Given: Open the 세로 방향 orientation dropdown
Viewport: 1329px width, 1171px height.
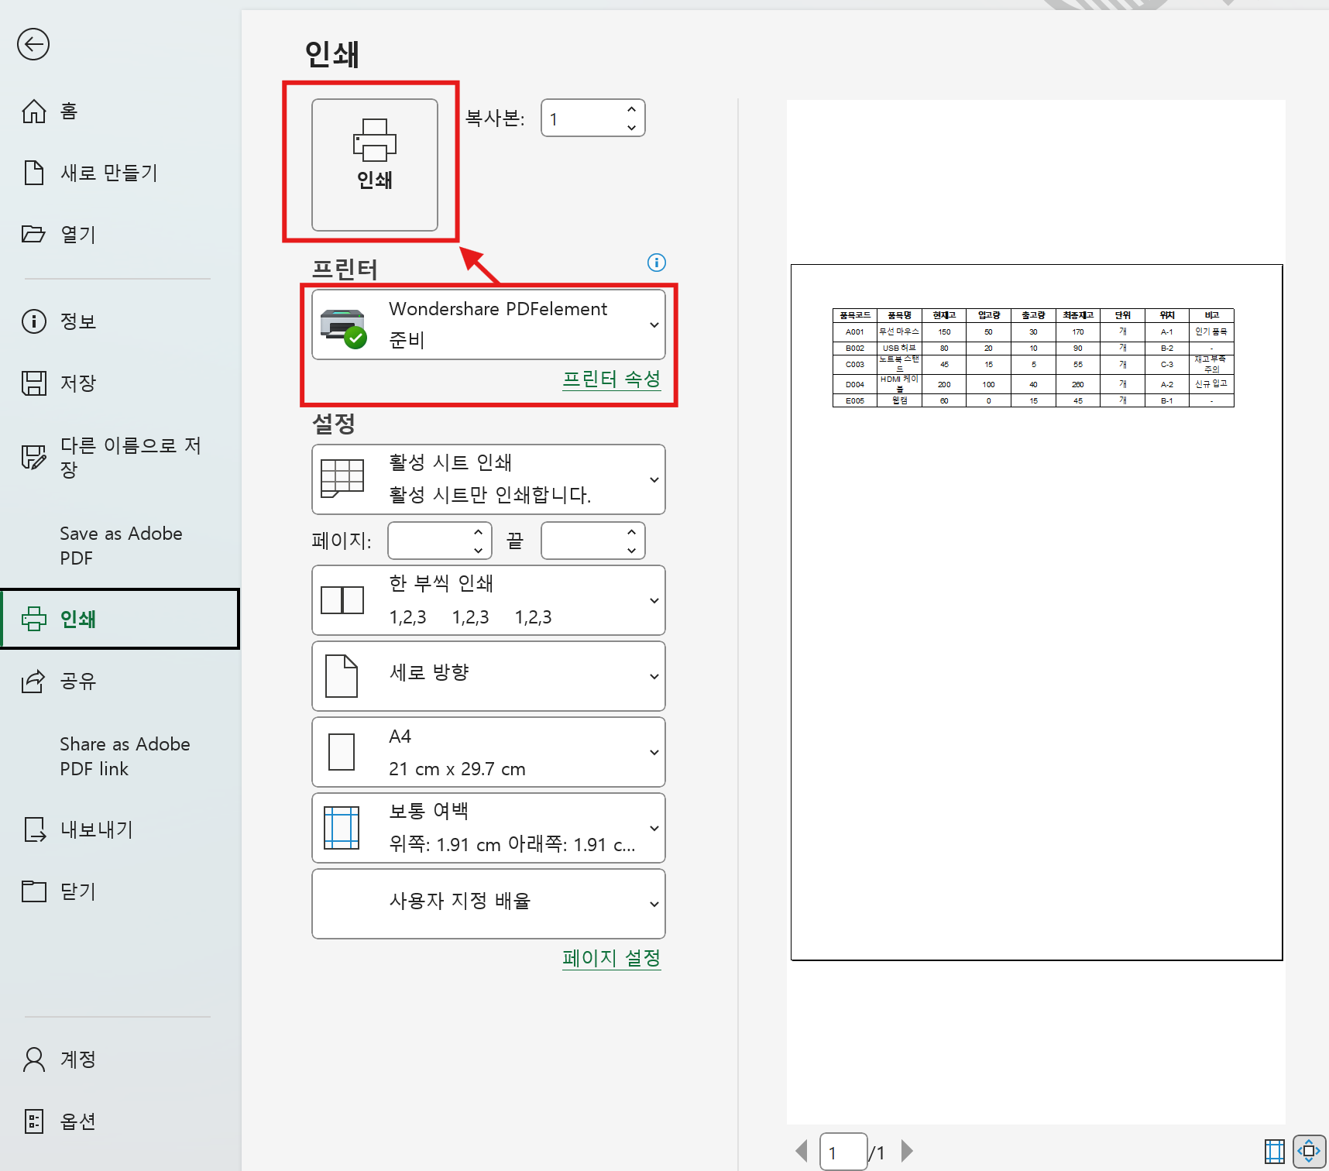Looking at the screenshot, I should 489,676.
